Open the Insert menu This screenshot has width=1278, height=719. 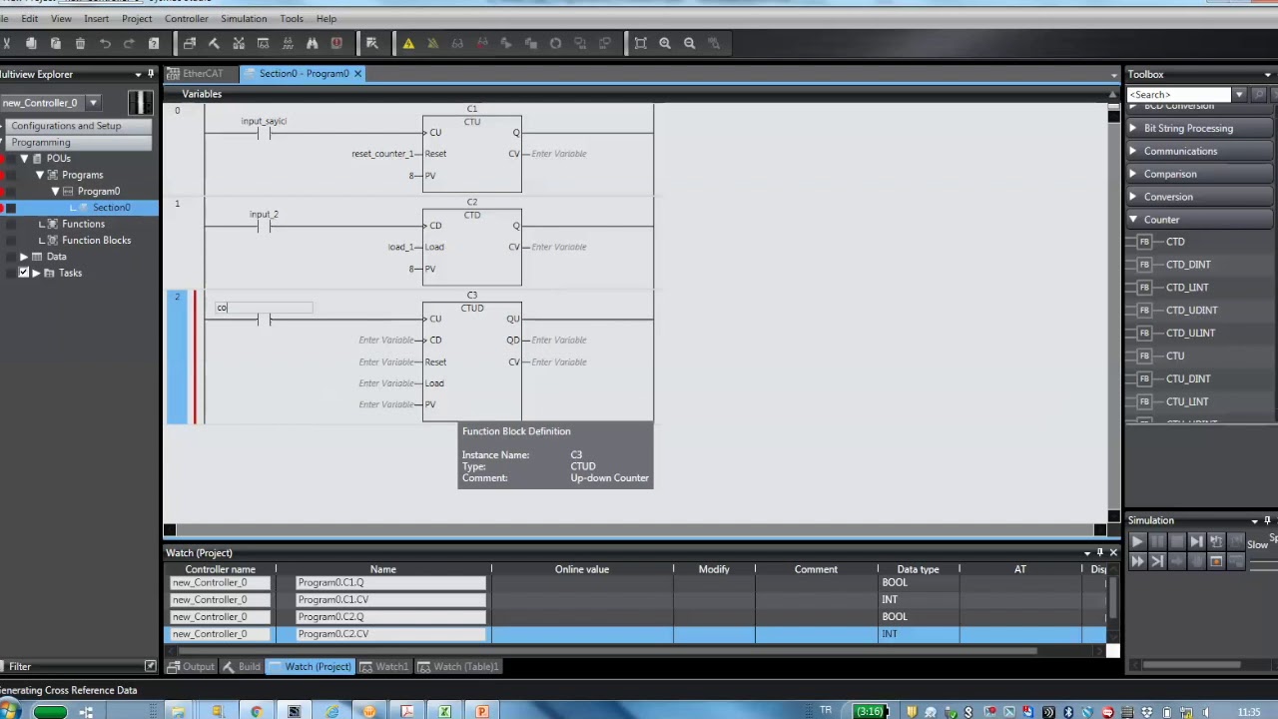[x=97, y=18]
